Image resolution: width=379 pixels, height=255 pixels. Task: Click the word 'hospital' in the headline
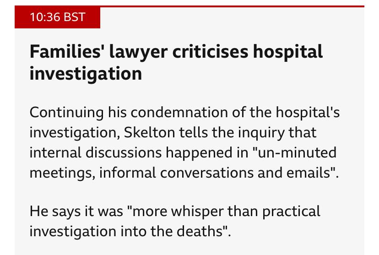pos(288,51)
